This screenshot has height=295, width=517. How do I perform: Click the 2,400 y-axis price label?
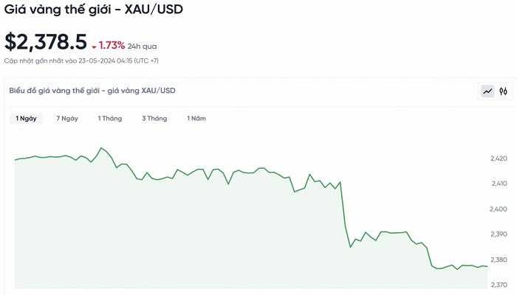point(498,209)
